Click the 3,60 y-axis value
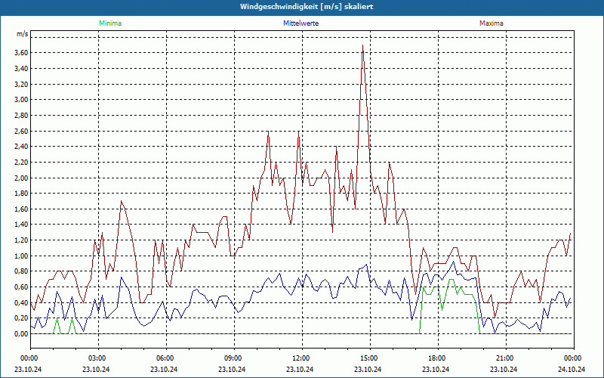Image resolution: width=604 pixels, height=378 pixels. pos(21,53)
